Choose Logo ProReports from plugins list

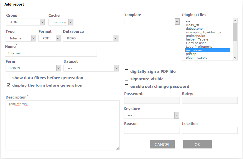tap(199, 47)
